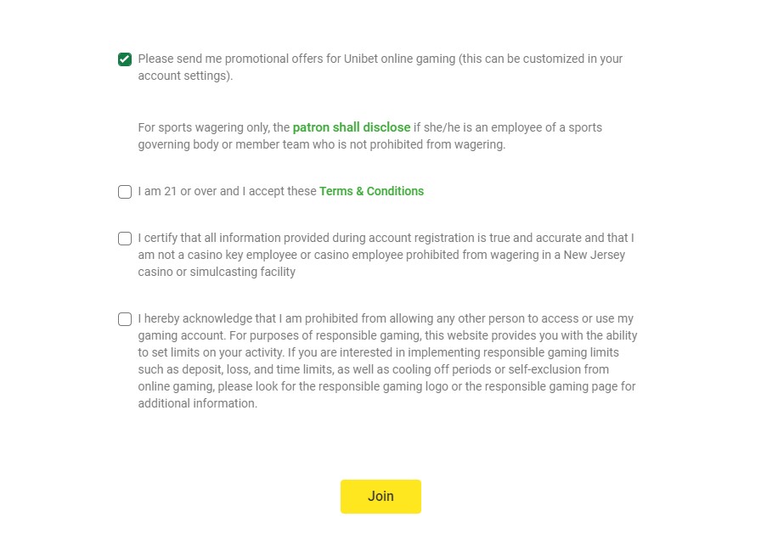Click the 'am not a casino key employee' line

click(x=381, y=255)
